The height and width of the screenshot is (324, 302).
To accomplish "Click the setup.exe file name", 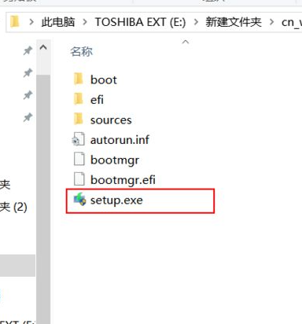I will pos(116,201).
